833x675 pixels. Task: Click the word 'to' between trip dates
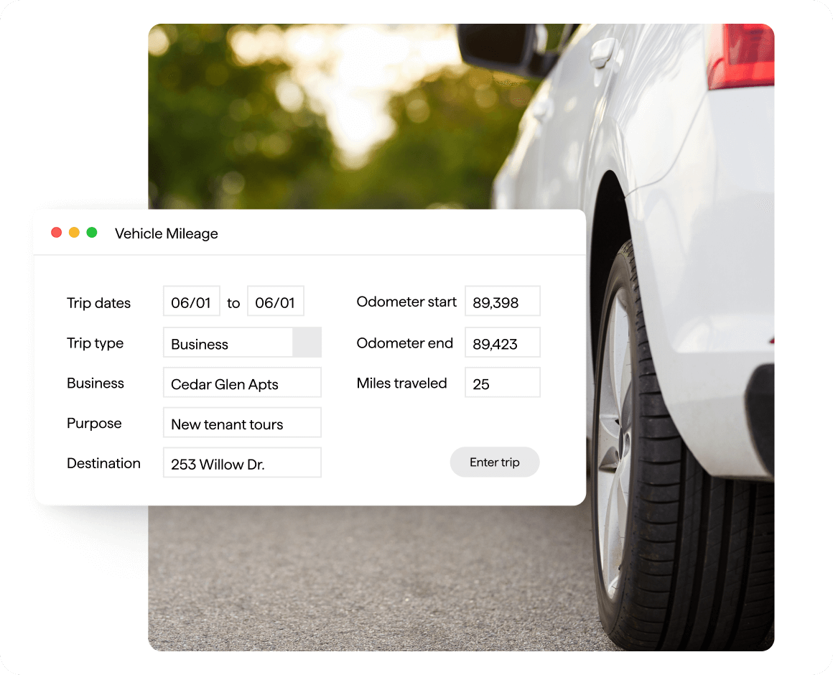233,303
